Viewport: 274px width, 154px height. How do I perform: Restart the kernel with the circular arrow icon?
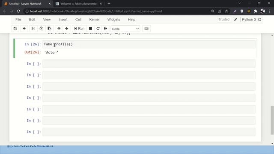[x=98, y=29]
